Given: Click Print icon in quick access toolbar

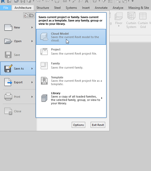Looking at the screenshot, I should coord(57,1).
